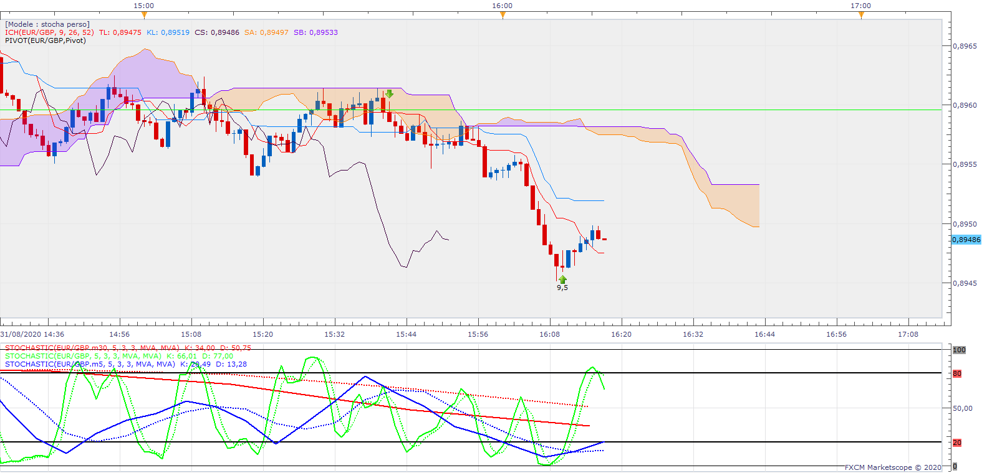Click the 15:44 time axis label

pyautogui.click(x=407, y=334)
